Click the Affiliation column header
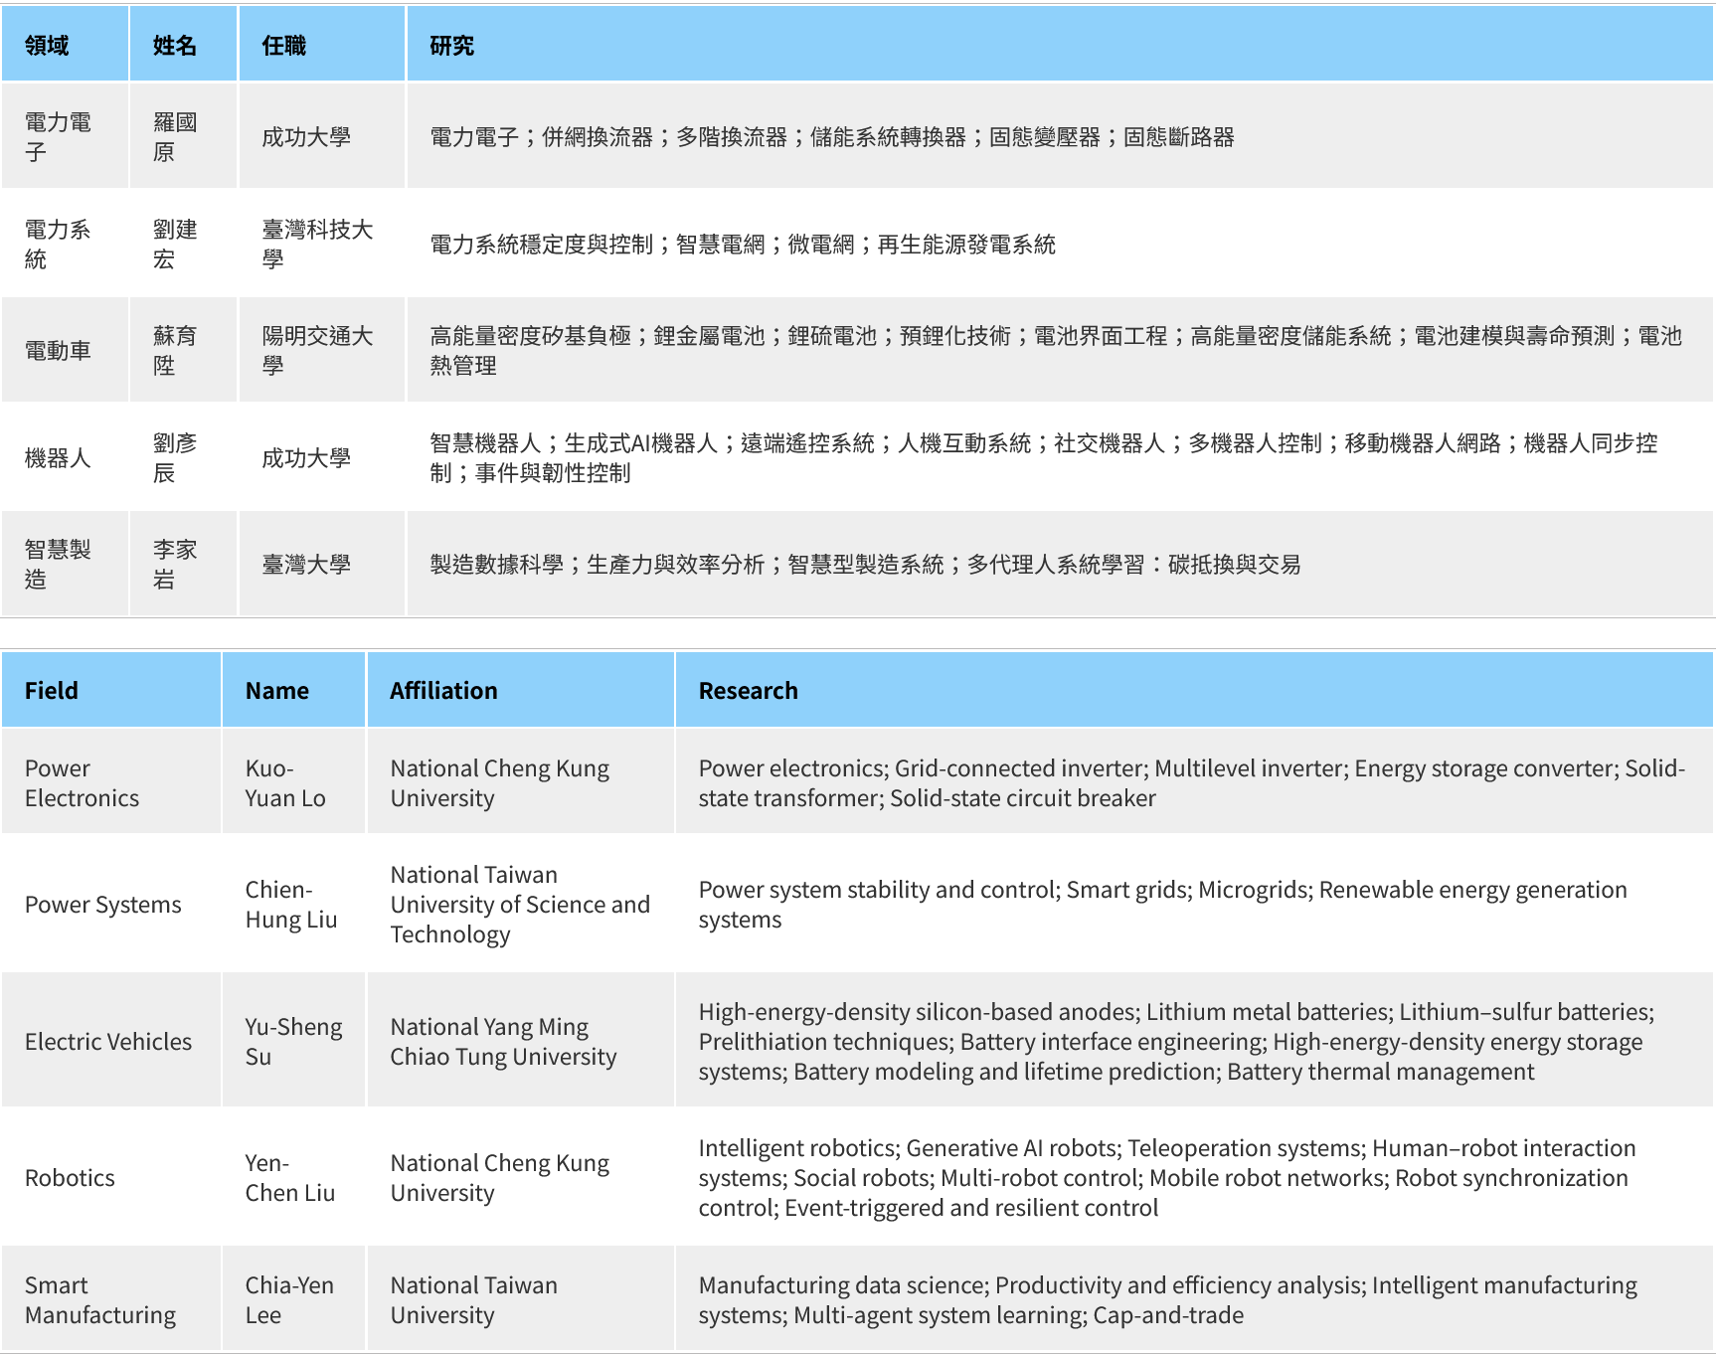 click(x=443, y=691)
